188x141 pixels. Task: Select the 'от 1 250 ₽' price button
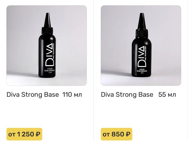coord(24,134)
